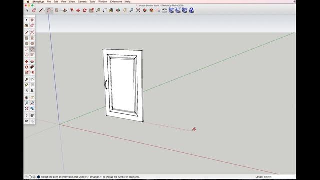320x180 pixels.
Task: Choose Circle tool in Large Tool Set palette
Action: tap(26, 43)
